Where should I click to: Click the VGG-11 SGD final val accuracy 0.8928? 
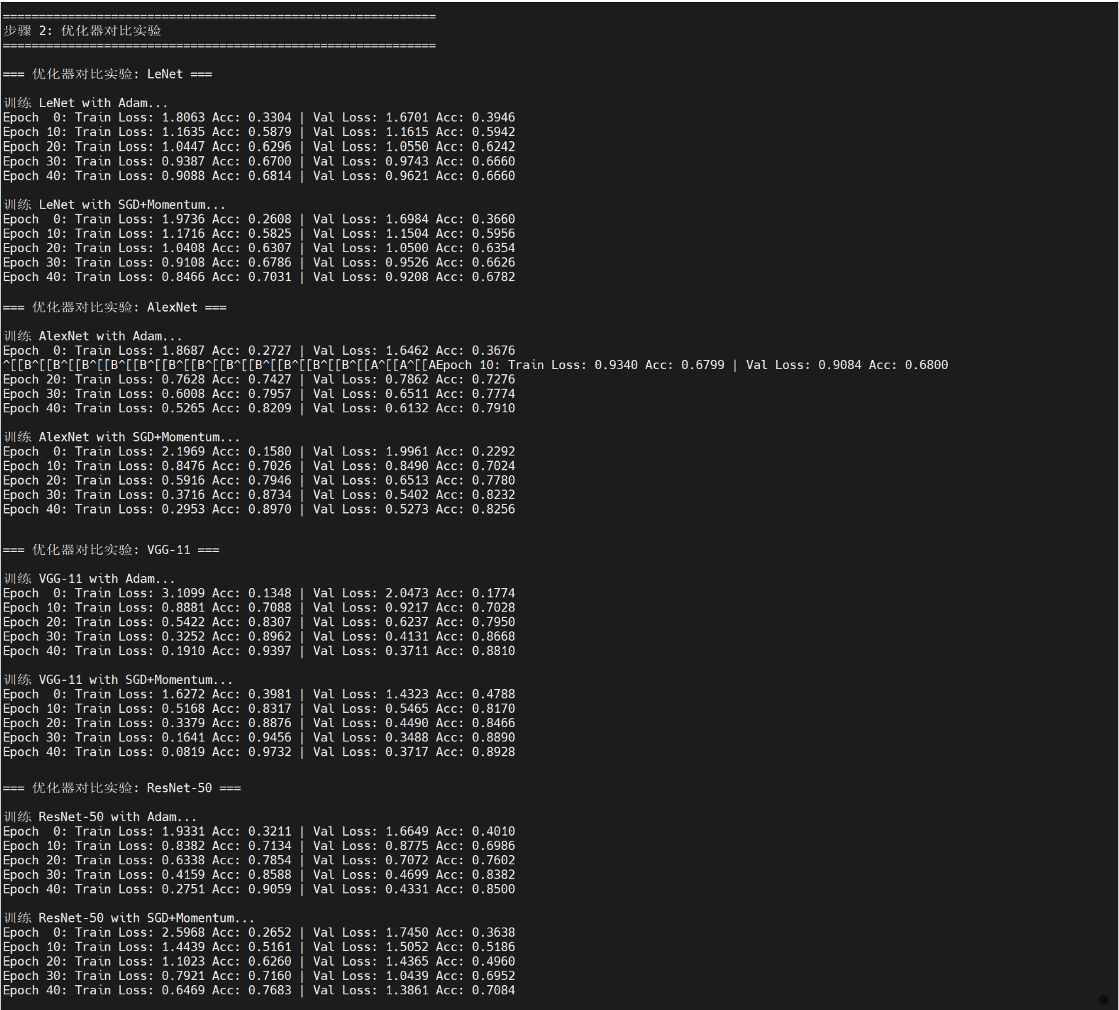[x=493, y=752]
